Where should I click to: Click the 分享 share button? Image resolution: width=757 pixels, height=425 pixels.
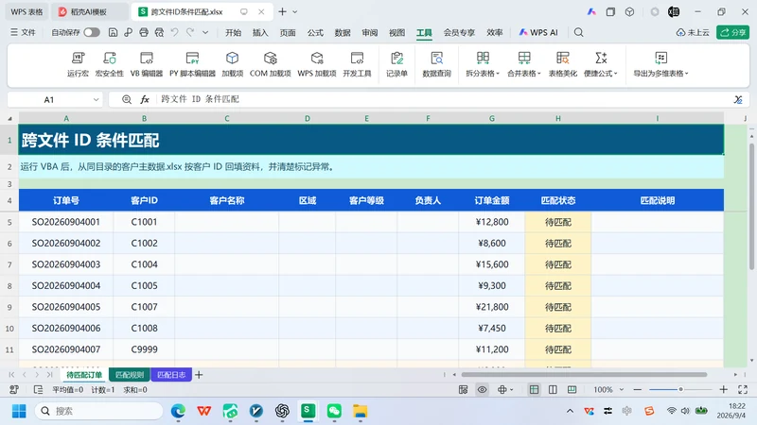click(732, 32)
